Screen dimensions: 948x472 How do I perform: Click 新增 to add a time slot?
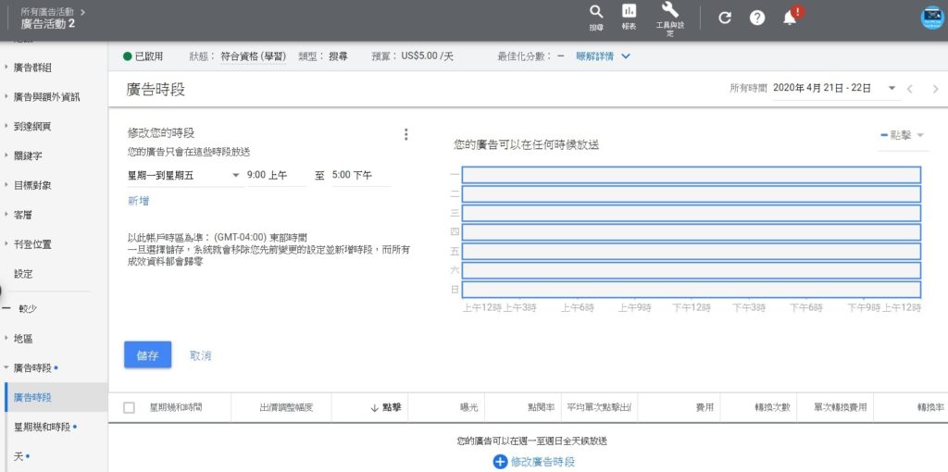point(139,201)
